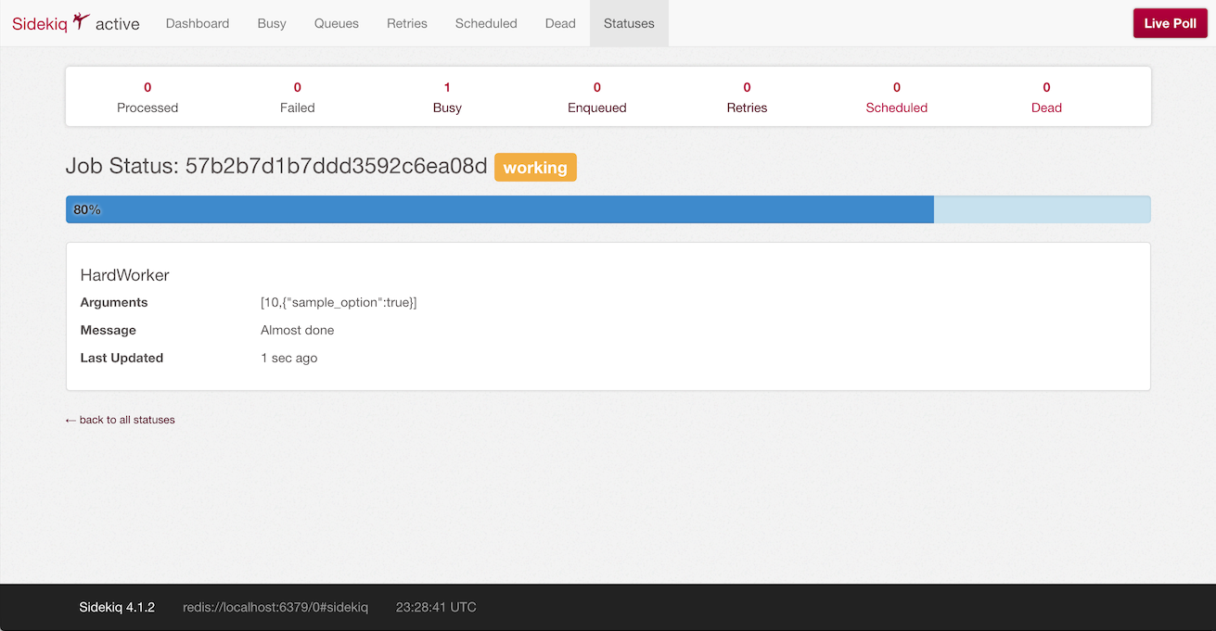Go back to all statuses
Image resolution: width=1216 pixels, height=631 pixels.
point(121,420)
